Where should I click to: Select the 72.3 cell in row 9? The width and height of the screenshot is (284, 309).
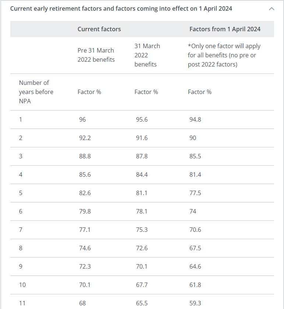(85, 266)
